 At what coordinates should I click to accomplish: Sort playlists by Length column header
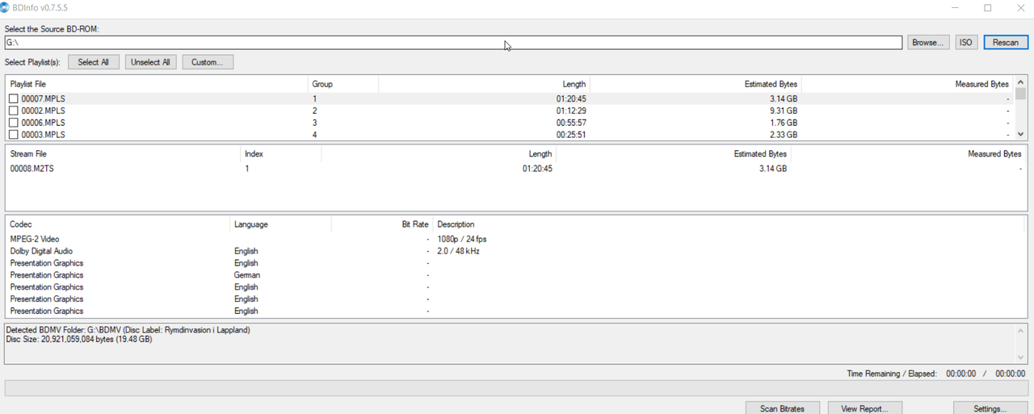485,84
